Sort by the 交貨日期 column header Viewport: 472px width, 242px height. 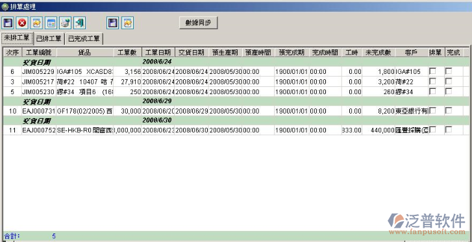192,53
